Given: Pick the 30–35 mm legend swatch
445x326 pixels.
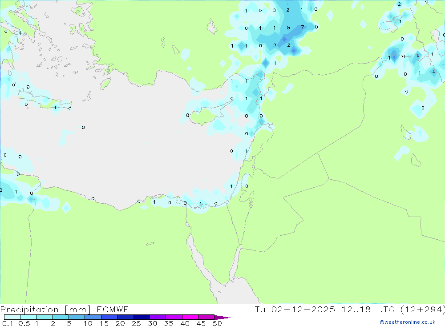Looking at the screenshot, I should tap(158, 317).
